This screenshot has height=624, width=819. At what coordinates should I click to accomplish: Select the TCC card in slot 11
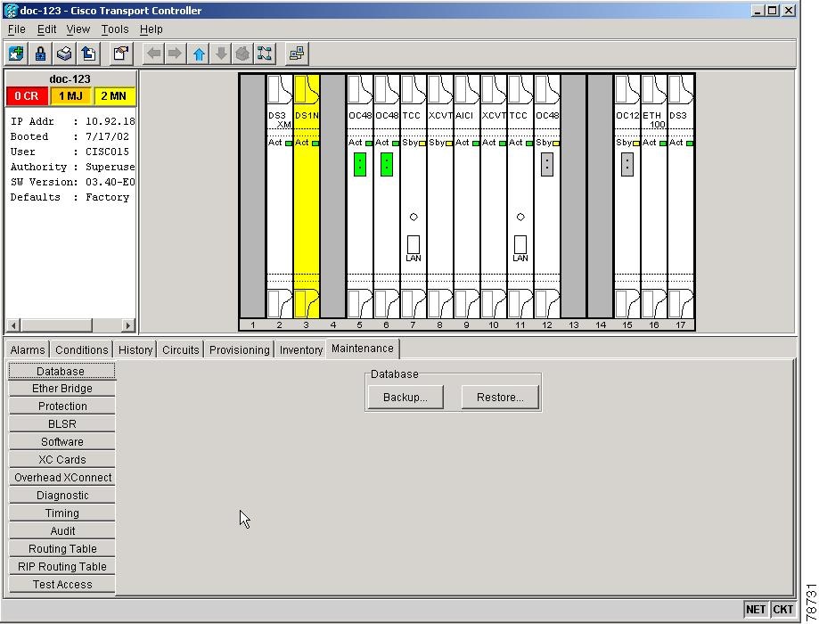[x=520, y=196]
